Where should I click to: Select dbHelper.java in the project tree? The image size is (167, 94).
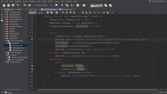click(17, 50)
